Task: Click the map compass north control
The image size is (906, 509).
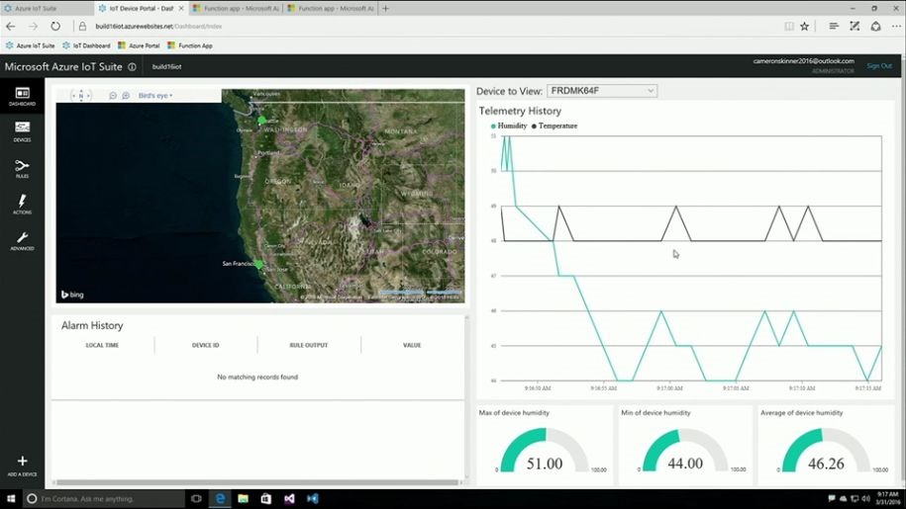Action: point(81,96)
